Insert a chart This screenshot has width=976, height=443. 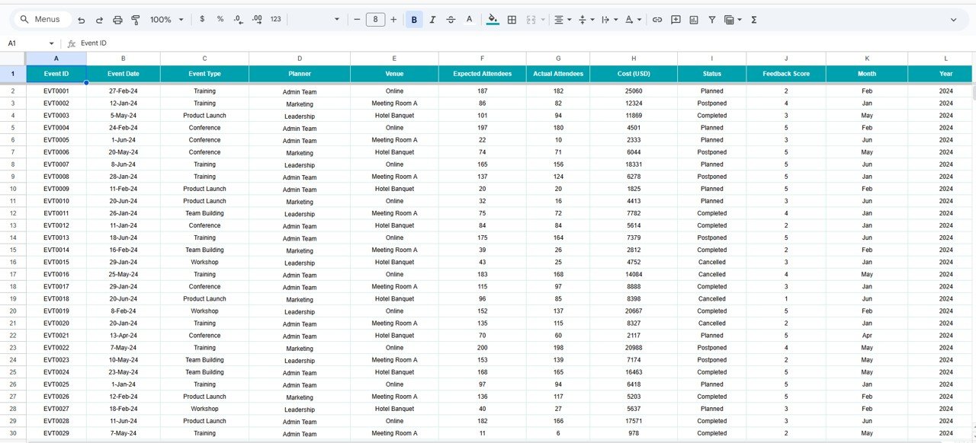(694, 19)
